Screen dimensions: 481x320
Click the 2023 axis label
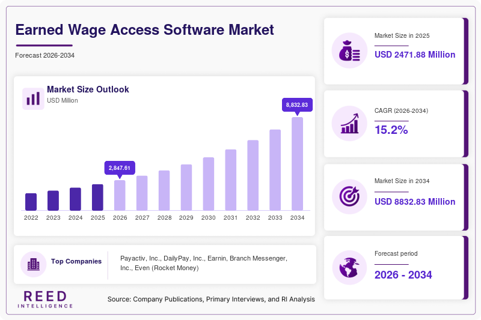point(53,218)
